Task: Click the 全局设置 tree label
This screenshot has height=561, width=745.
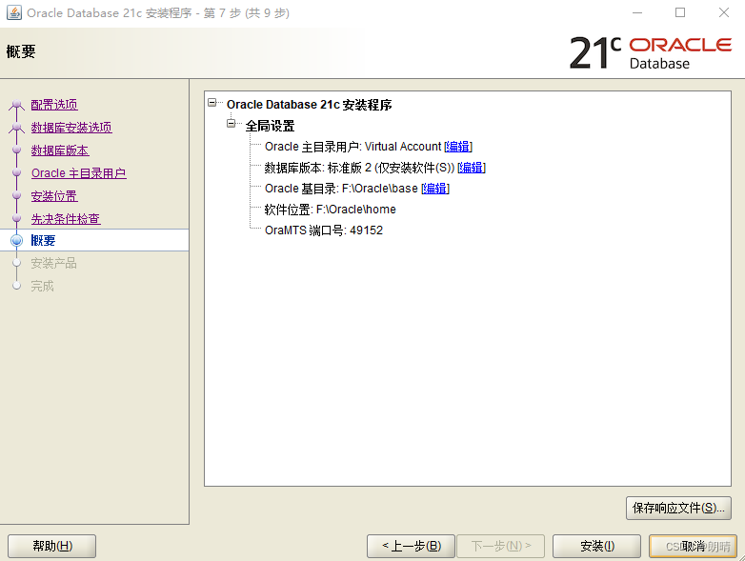Action: [270, 126]
